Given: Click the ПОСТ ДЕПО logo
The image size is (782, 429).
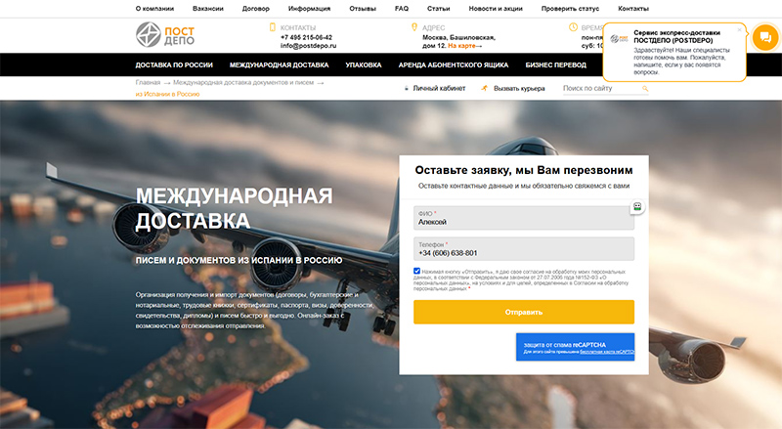Looking at the screenshot, I should coord(167,35).
